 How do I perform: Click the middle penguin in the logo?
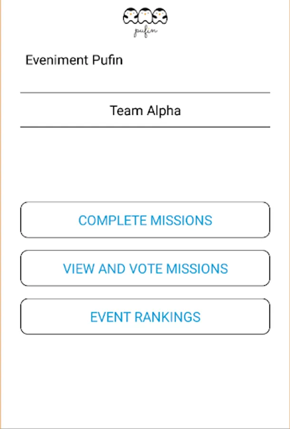coord(145,17)
